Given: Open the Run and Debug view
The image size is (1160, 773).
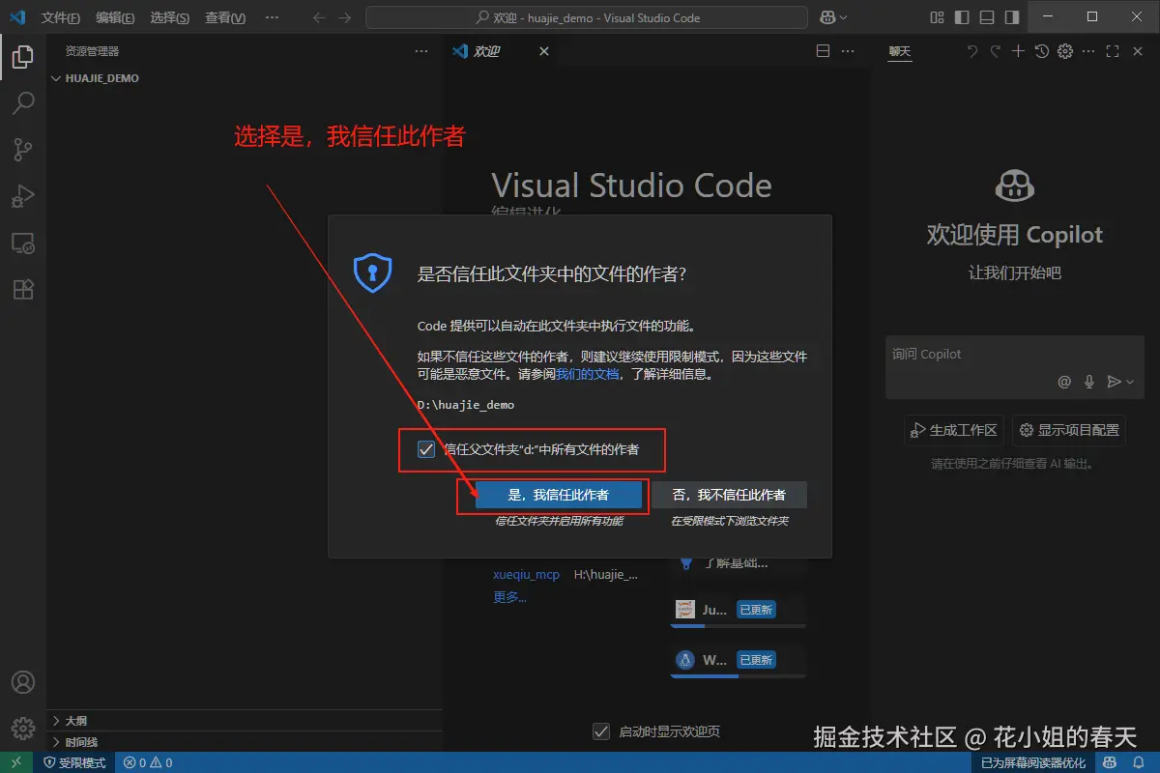Looking at the screenshot, I should point(23,196).
